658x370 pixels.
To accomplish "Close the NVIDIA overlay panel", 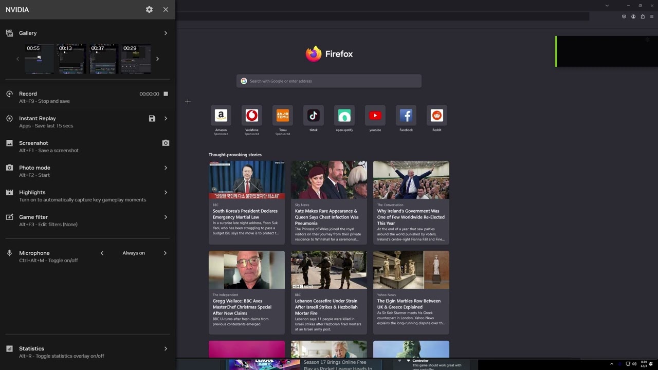I will click(x=166, y=9).
